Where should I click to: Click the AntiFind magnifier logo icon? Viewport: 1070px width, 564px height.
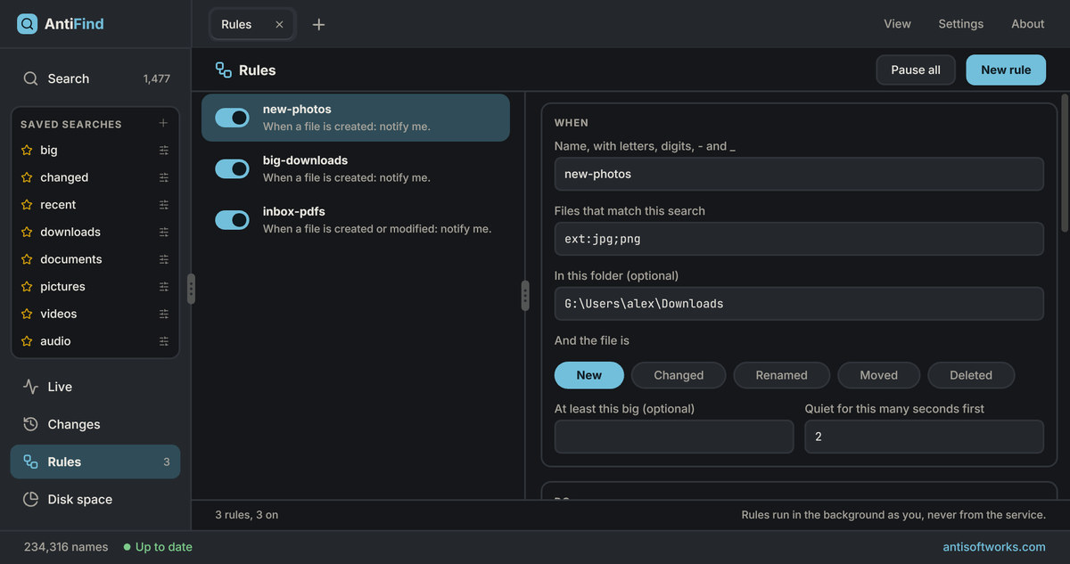click(28, 24)
